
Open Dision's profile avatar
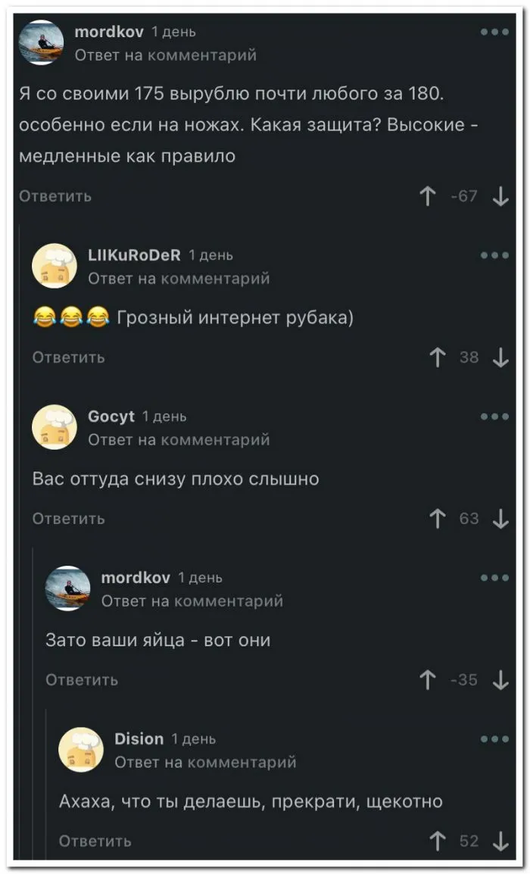point(81,749)
